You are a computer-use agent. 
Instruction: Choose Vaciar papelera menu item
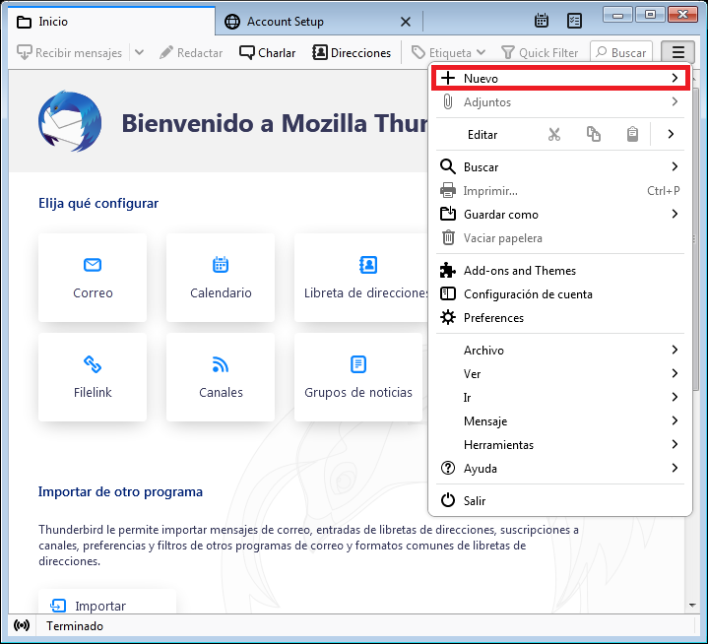pos(560,237)
